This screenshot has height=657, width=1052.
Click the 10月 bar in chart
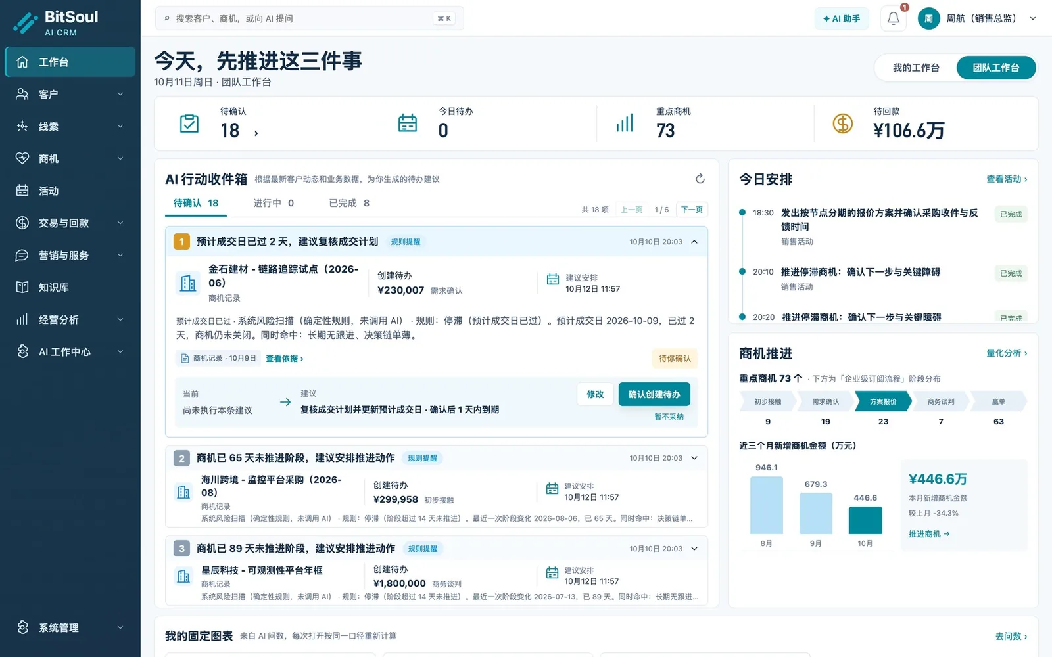(x=865, y=520)
